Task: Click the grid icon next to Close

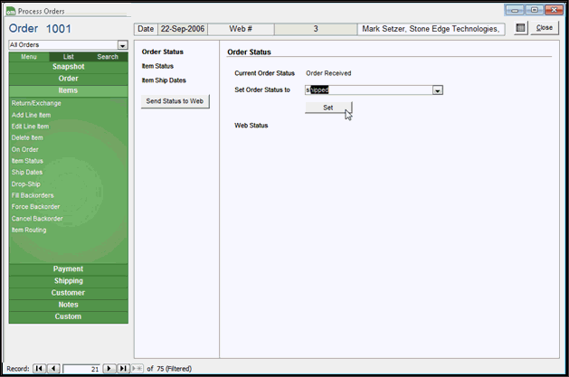Action: pos(520,28)
